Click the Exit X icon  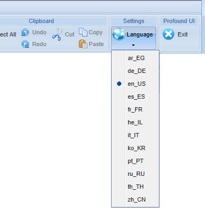tap(169, 34)
